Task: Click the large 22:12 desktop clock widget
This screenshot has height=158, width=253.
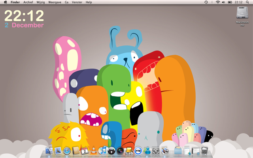Action: [24, 15]
